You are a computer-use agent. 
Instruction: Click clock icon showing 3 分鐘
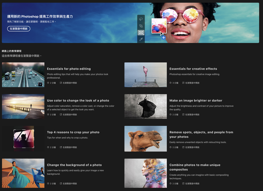pyautogui.click(x=171, y=83)
